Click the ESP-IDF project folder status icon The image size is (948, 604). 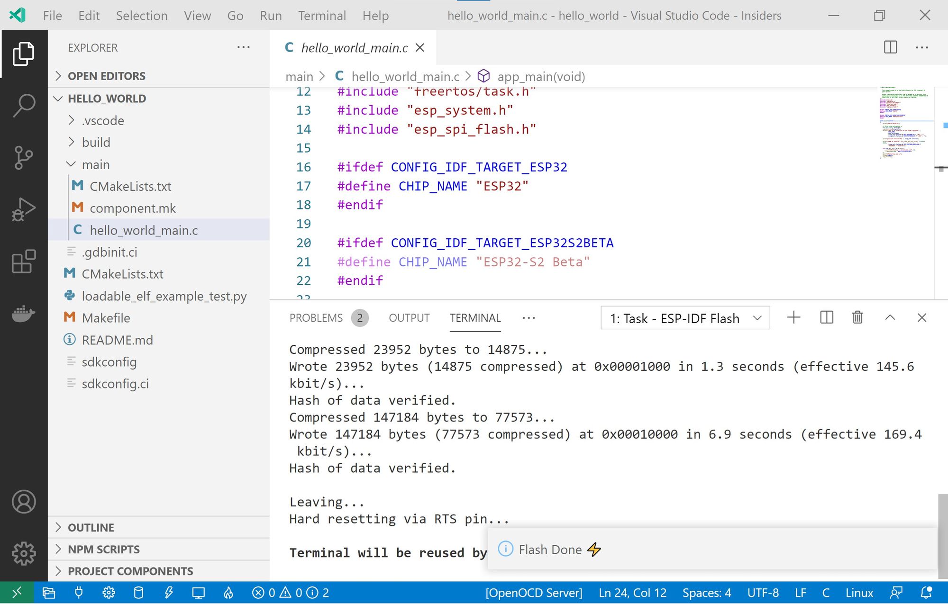pyautogui.click(x=49, y=593)
